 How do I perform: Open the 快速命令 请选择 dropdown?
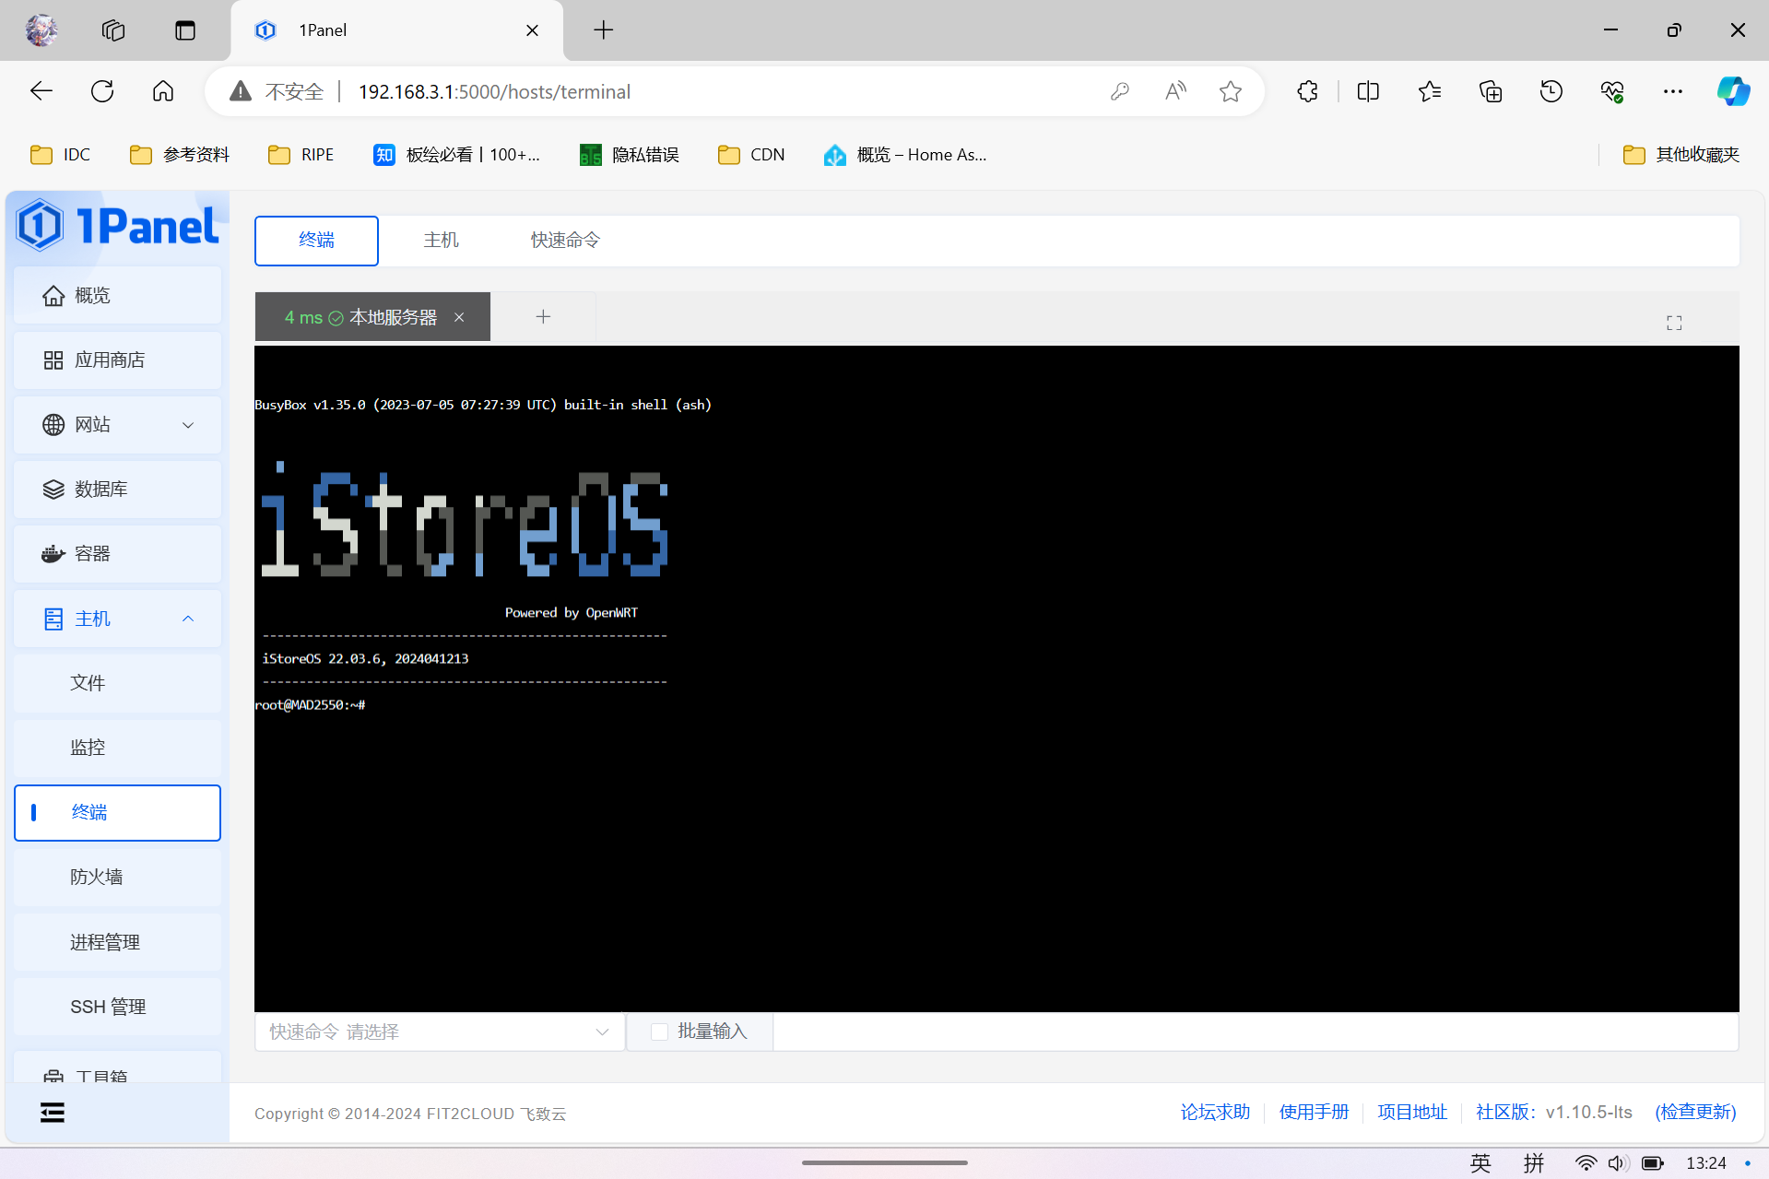pyautogui.click(x=440, y=1032)
